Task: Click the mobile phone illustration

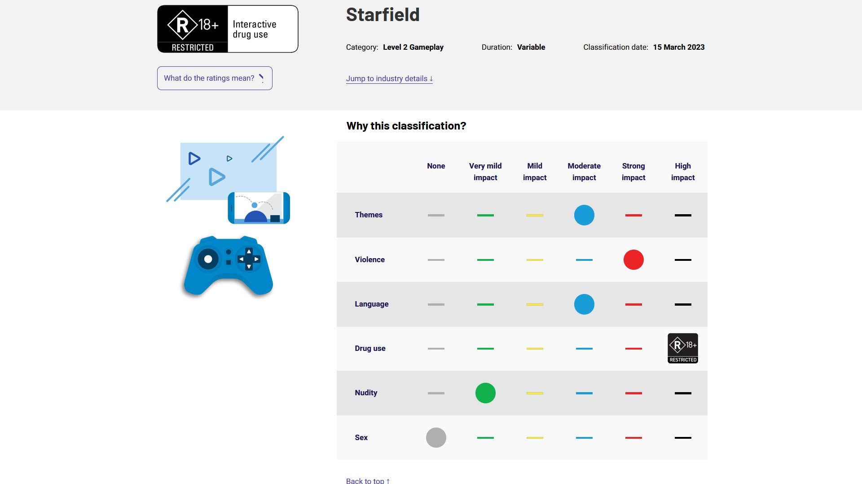Action: click(x=259, y=208)
